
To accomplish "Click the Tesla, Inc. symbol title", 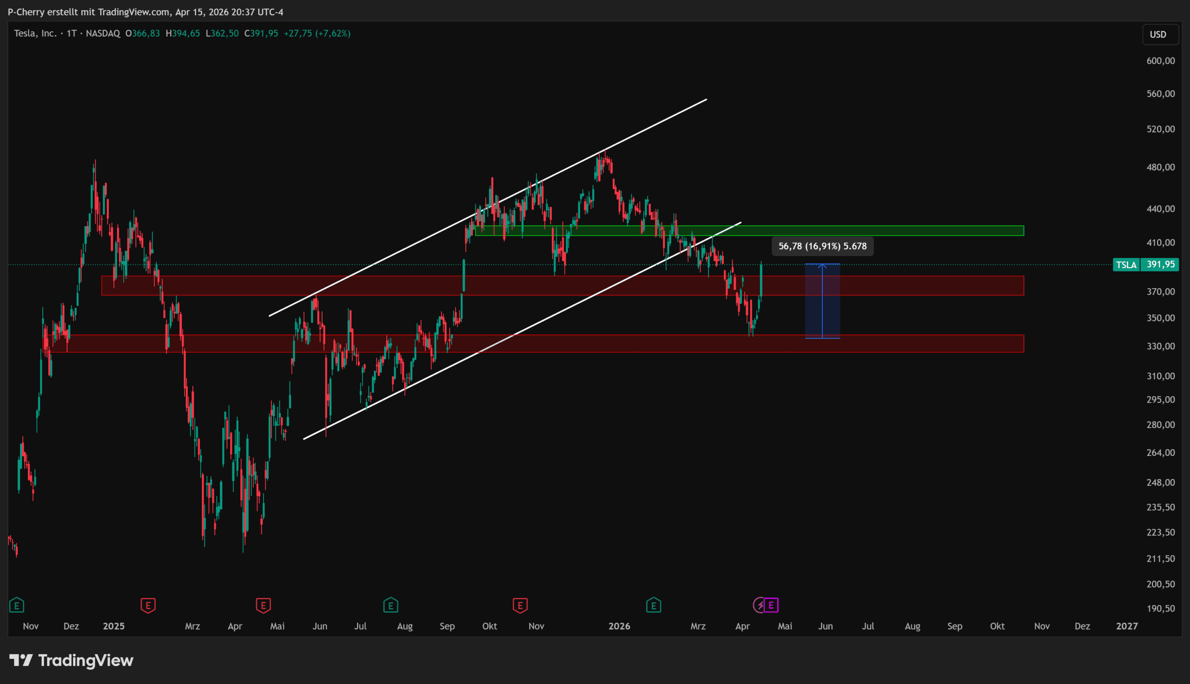I will 35,33.
